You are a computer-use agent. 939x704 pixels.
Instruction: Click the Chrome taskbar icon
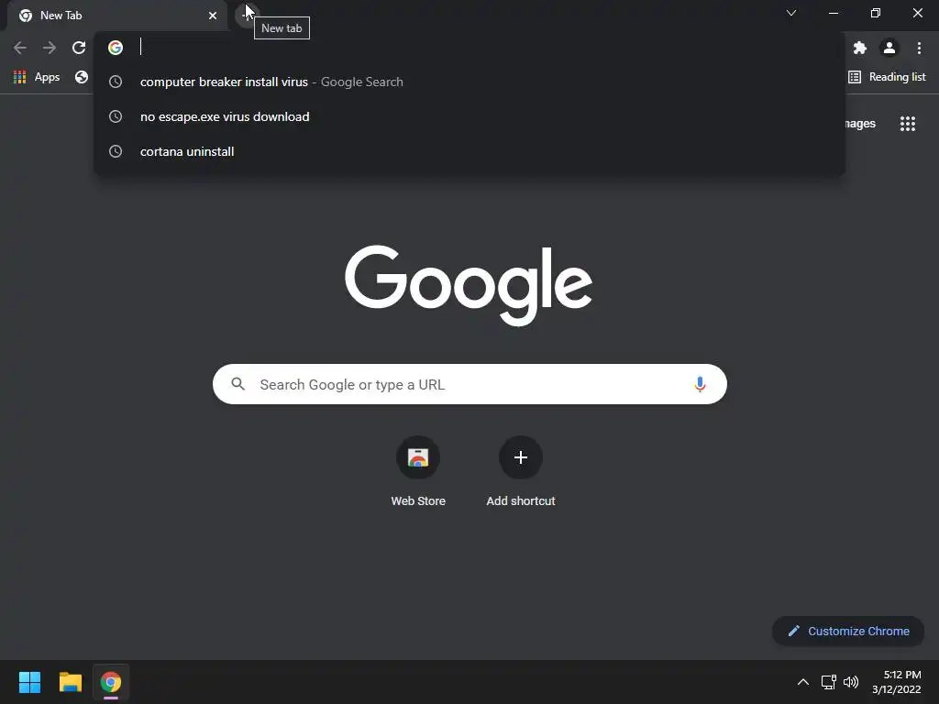pos(111,682)
